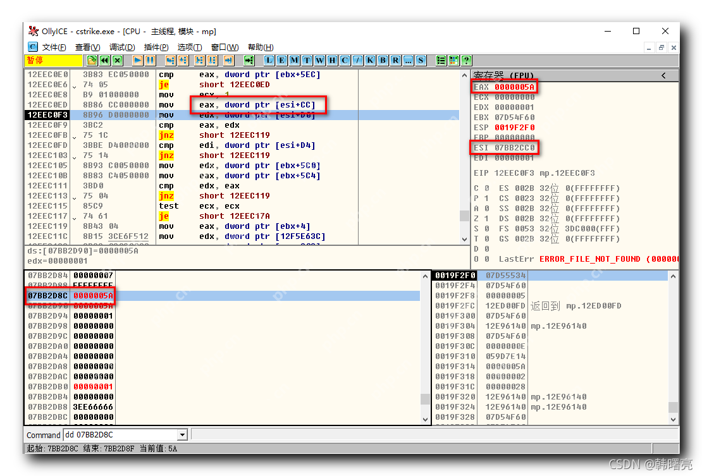Collapse the registers panel chevron
Image resolution: width=702 pixels, height=476 pixels.
tap(663, 75)
